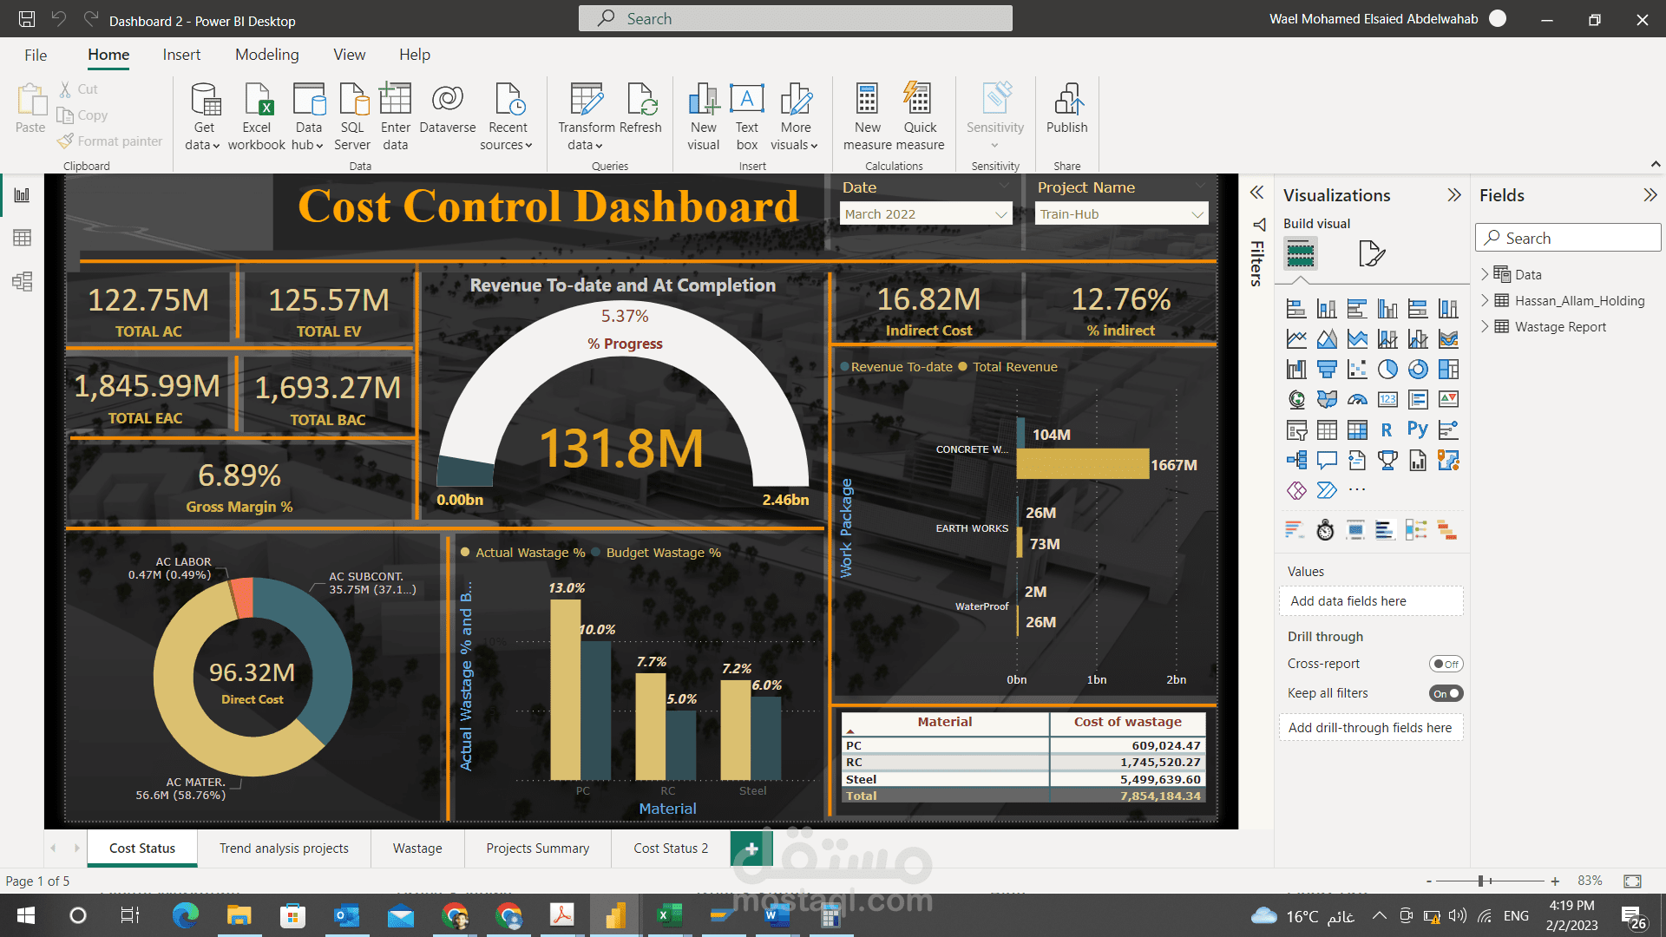Add a new report page
1666x937 pixels.
751,849
